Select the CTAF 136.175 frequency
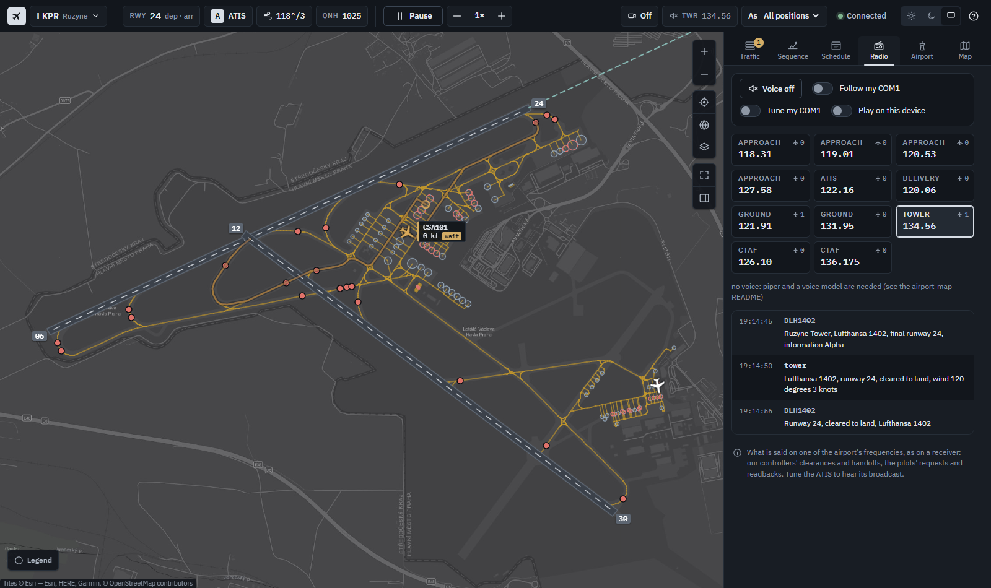This screenshot has width=991, height=588. pos(853,257)
